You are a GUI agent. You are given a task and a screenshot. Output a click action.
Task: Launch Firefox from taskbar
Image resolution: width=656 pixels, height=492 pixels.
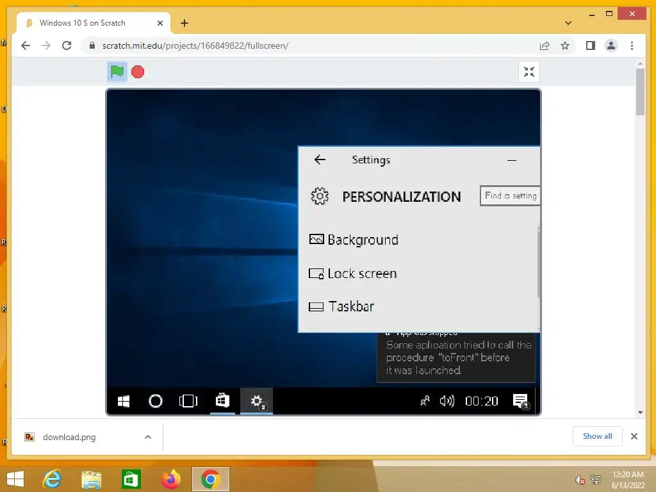[170, 479]
